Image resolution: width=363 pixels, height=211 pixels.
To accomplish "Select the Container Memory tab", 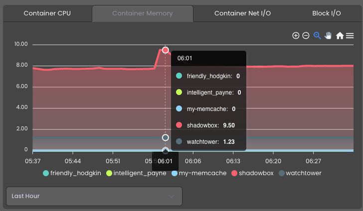I will (143, 13).
